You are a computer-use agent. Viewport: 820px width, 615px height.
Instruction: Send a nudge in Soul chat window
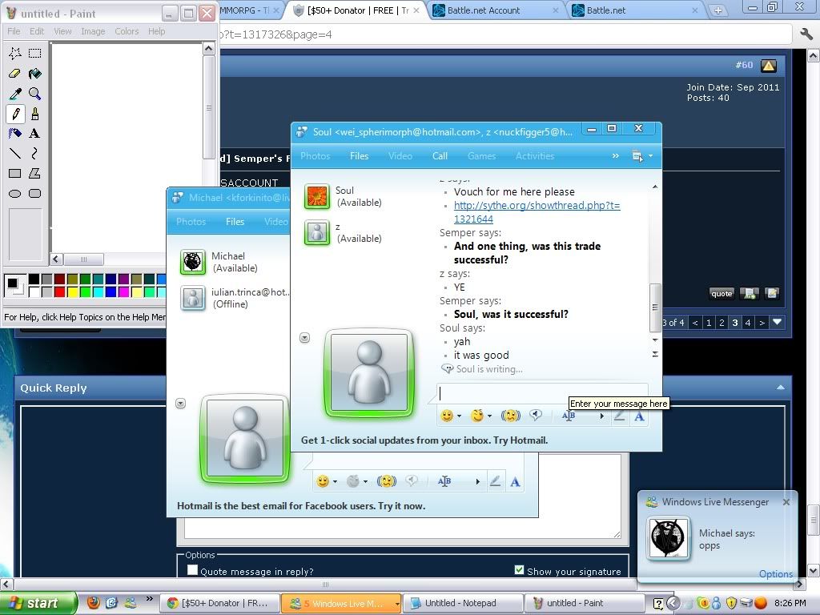click(x=510, y=416)
